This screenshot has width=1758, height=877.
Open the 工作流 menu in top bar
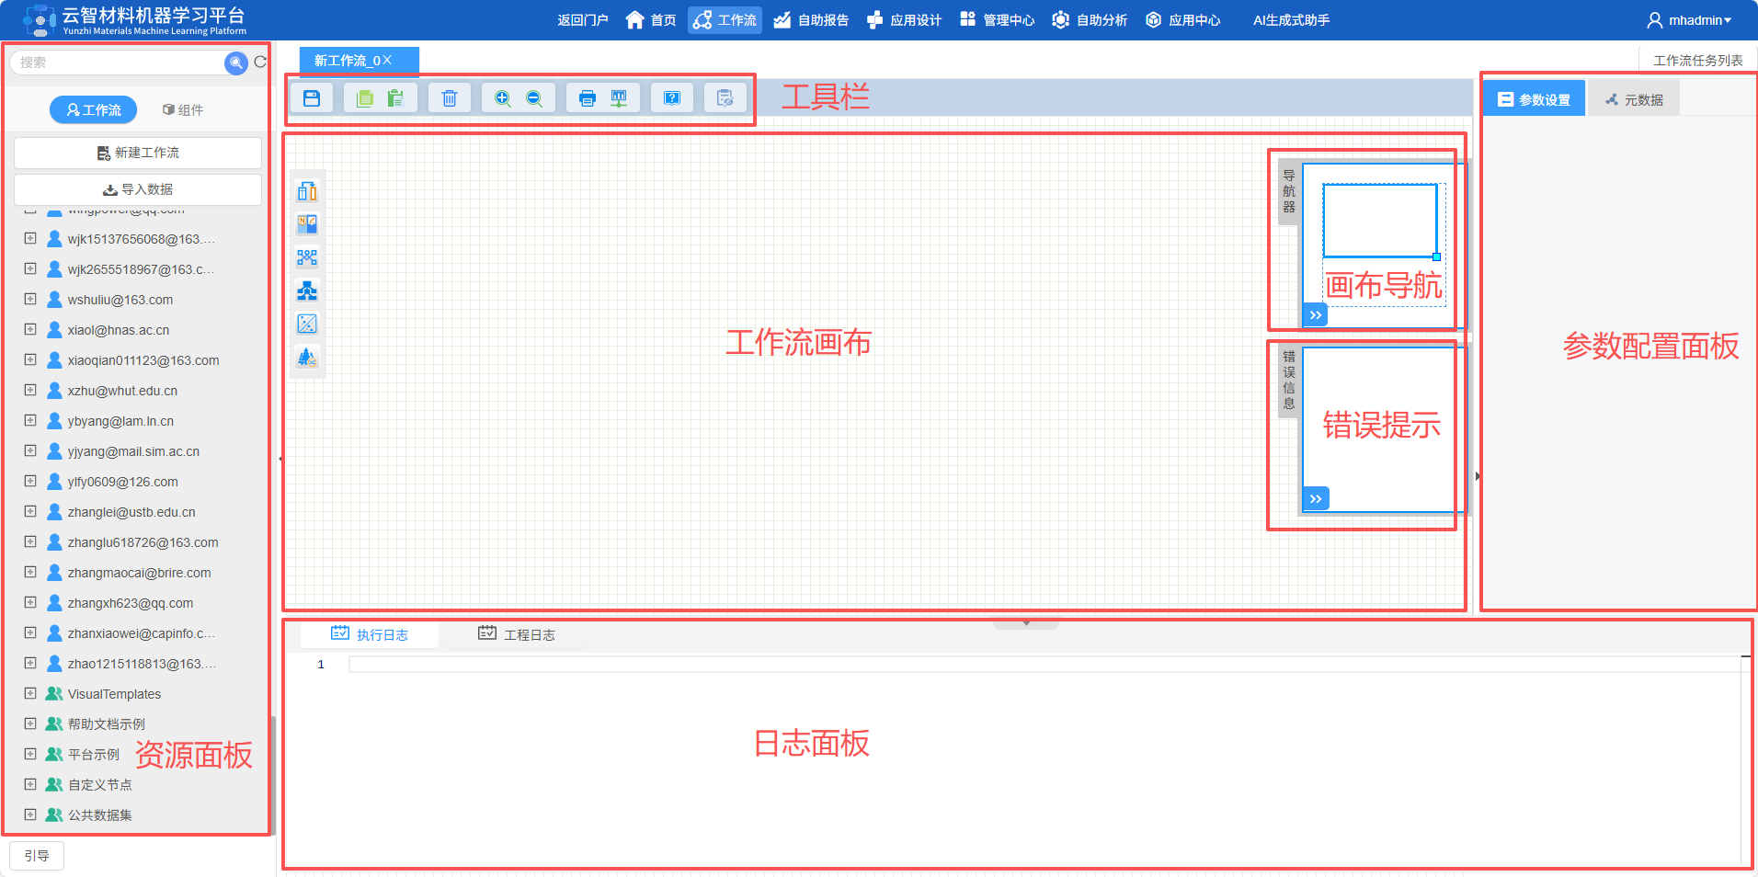pos(725,19)
